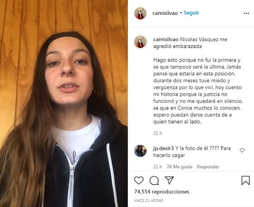View the 78 Me gusta likes list
This screenshot has height=207, width=254.
[x=180, y=167]
